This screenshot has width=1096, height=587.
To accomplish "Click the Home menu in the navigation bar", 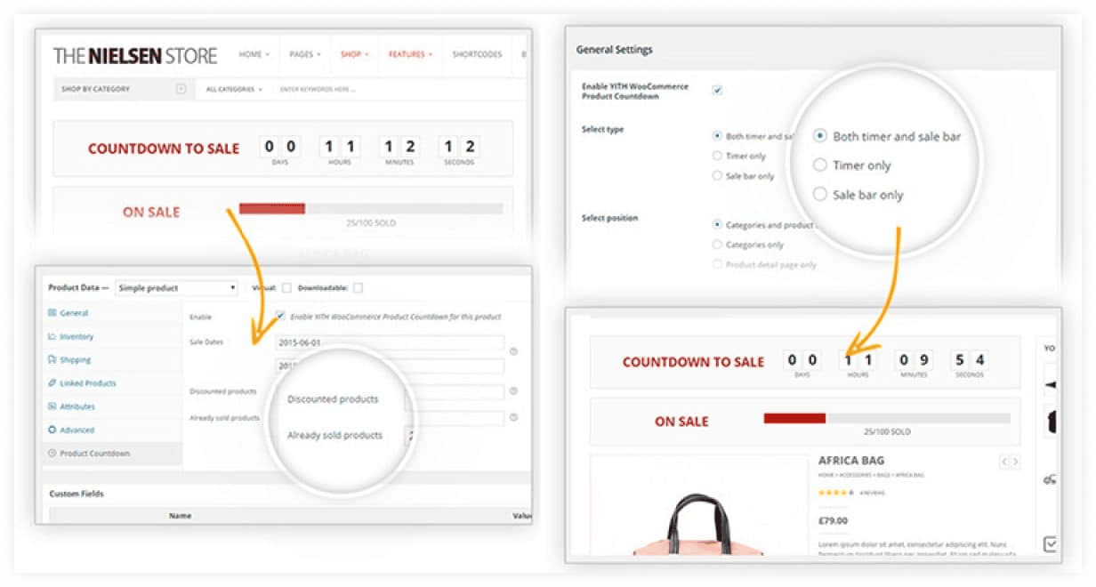I will point(251,54).
